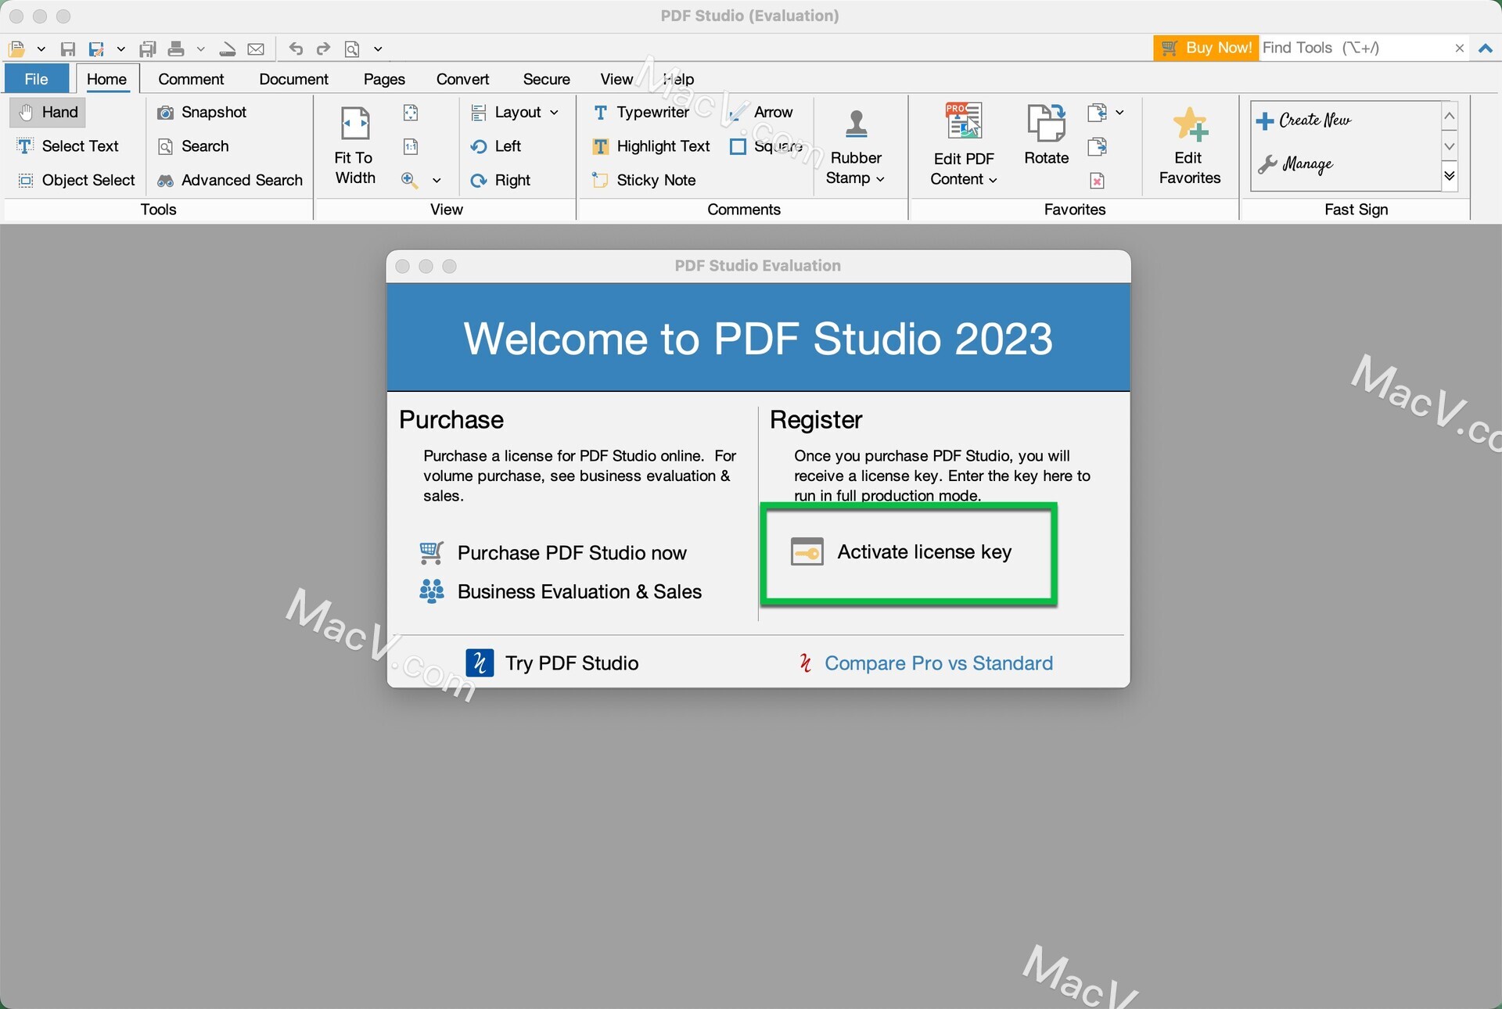1502x1009 pixels.
Task: Click the Extract pages icon
Action: click(1097, 146)
